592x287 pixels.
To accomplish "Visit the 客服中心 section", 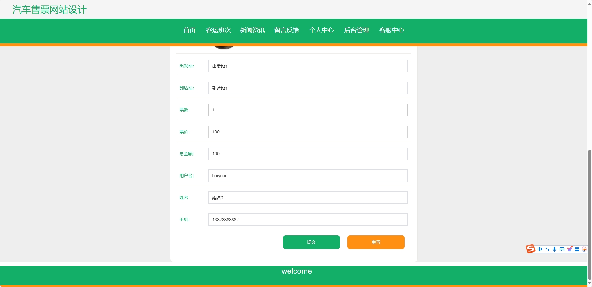I will (x=392, y=30).
